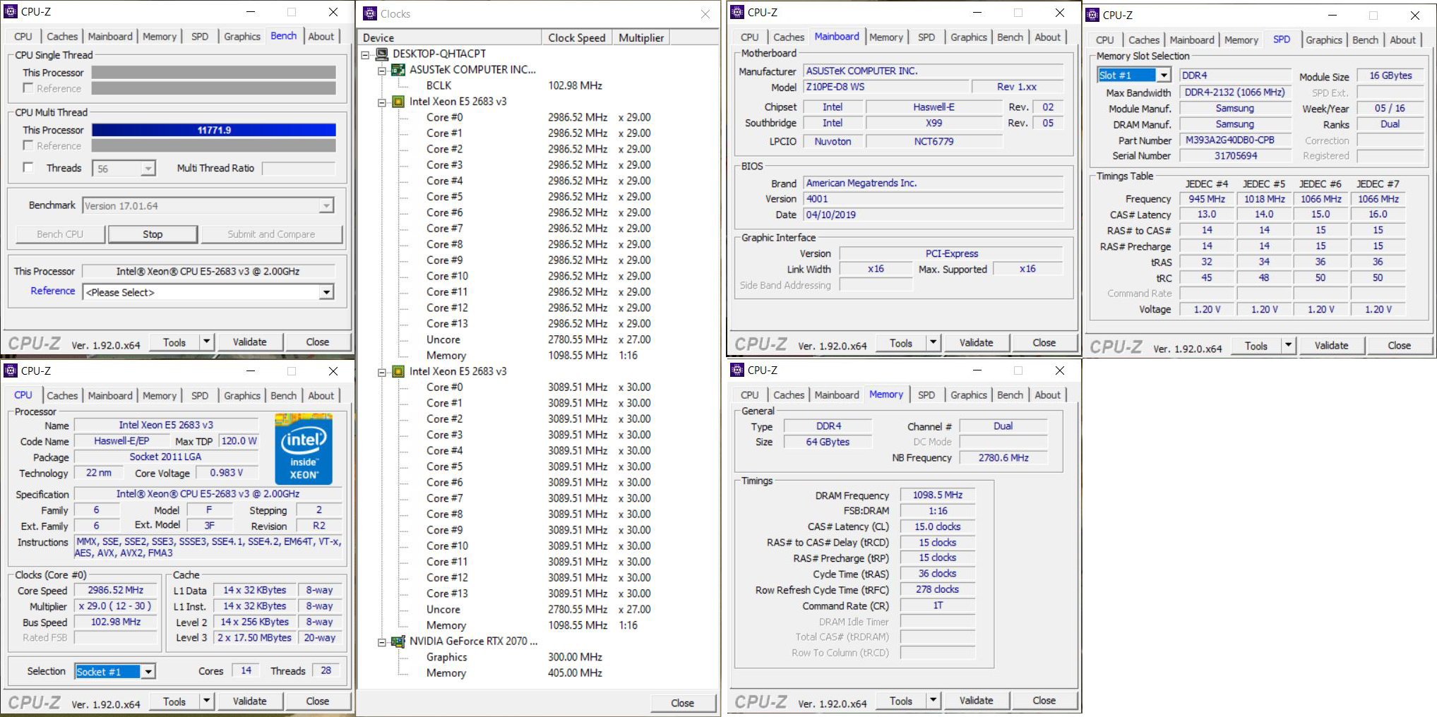
Task: Click Tools button in Memory window
Action: tap(900, 701)
